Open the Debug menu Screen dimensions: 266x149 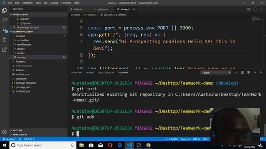point(54,3)
